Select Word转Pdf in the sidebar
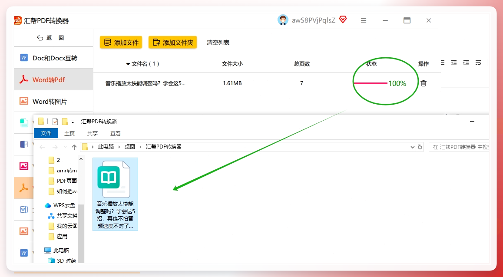Viewport: 503px width, 277px height. coord(53,79)
